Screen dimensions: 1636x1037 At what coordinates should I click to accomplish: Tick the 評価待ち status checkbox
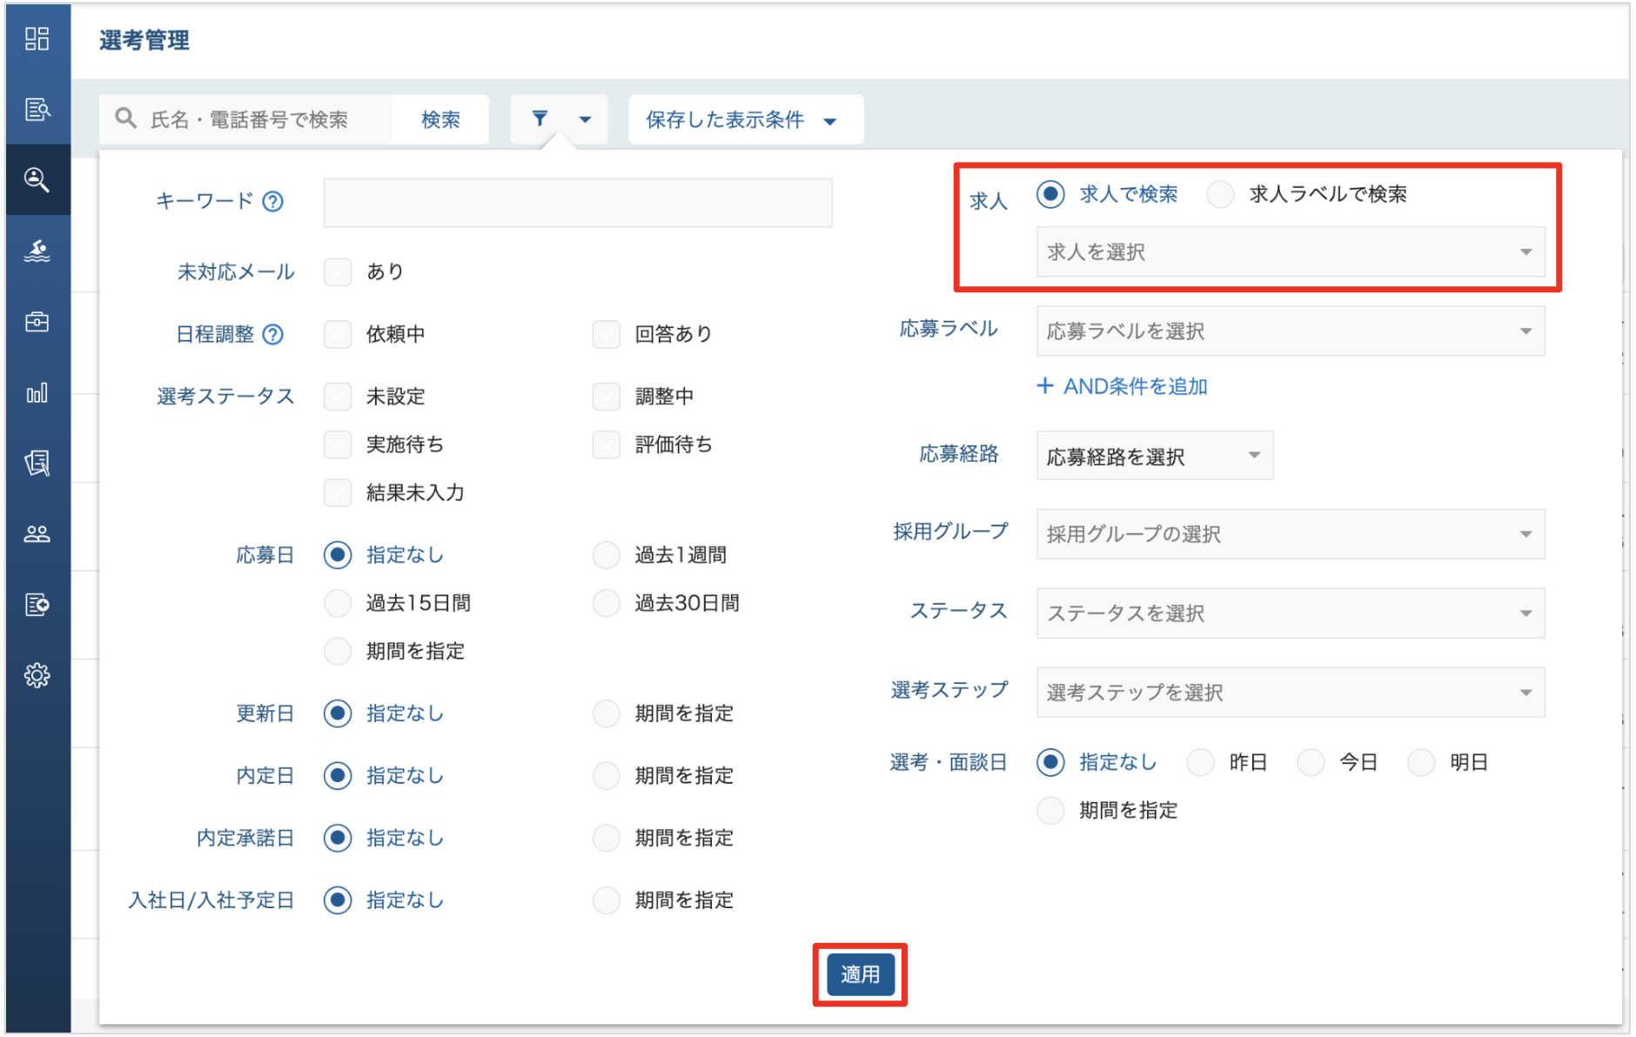(607, 445)
